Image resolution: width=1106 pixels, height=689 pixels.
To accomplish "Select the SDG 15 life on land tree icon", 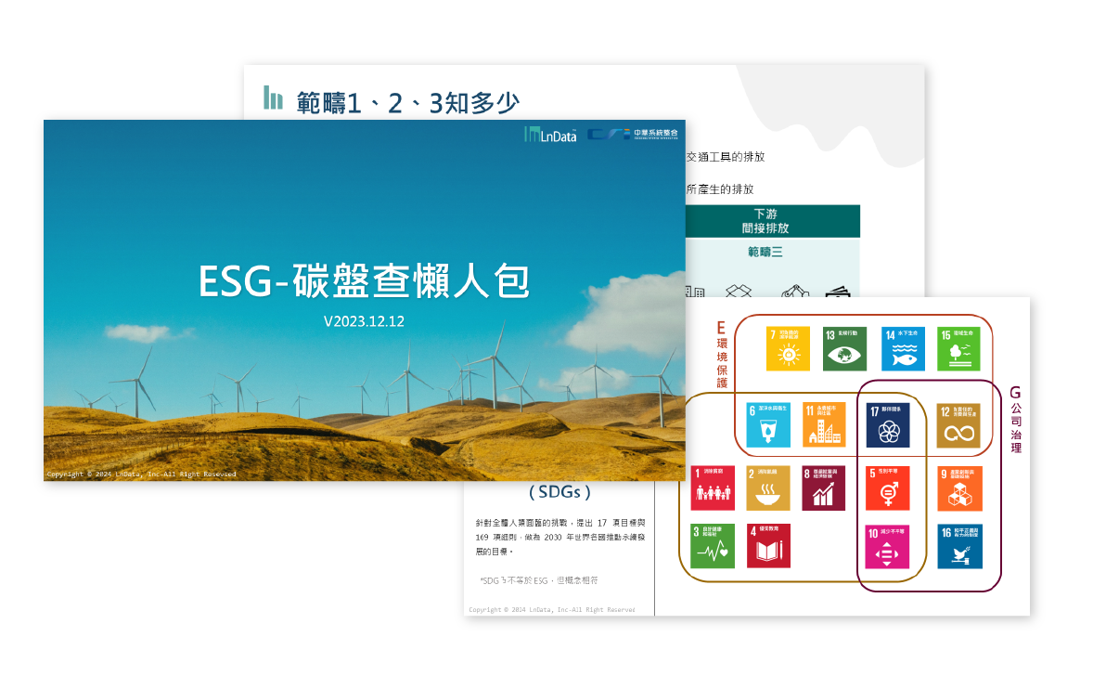I will 958,349.
